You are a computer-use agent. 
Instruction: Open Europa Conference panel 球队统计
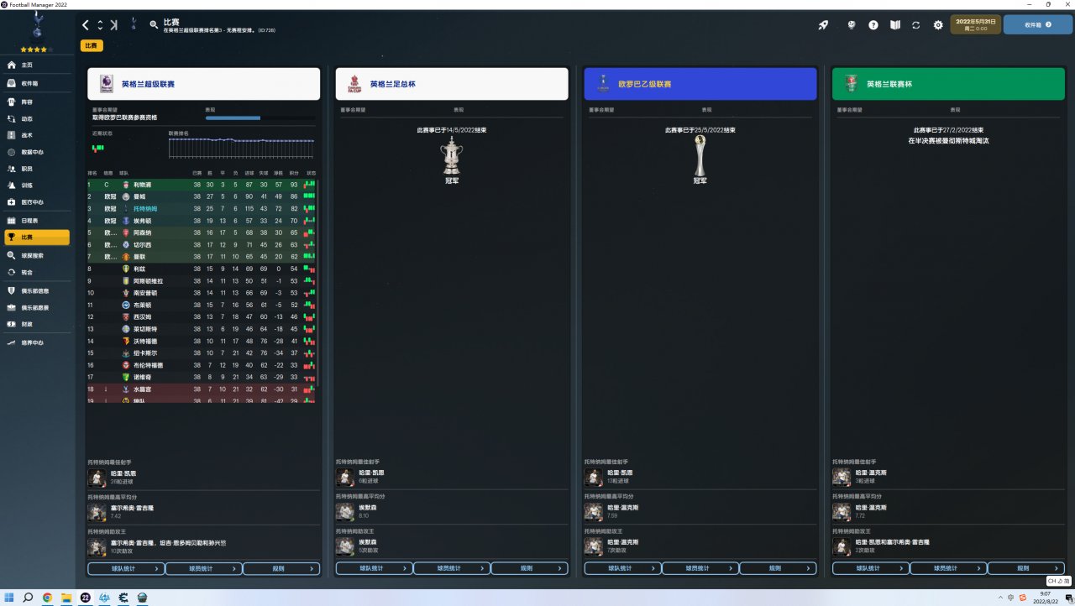622,569
